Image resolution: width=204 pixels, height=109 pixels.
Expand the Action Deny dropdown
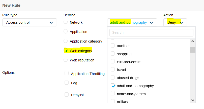(x=175, y=23)
